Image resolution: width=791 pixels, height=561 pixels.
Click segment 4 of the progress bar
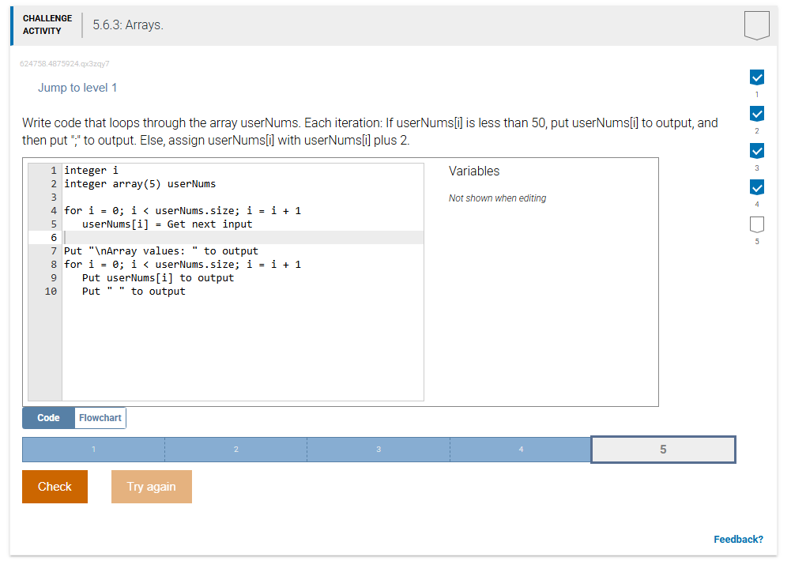click(520, 449)
